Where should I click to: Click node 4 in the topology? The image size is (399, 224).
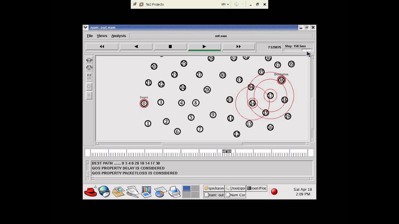181,103
